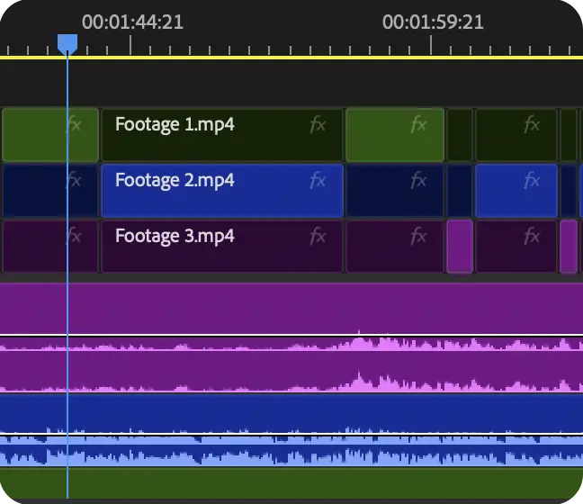
Task: Click the fx badge on Footage 1.mp4
Action: [317, 125]
